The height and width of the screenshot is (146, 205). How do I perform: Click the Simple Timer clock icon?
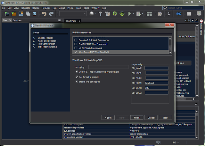[201, 21]
